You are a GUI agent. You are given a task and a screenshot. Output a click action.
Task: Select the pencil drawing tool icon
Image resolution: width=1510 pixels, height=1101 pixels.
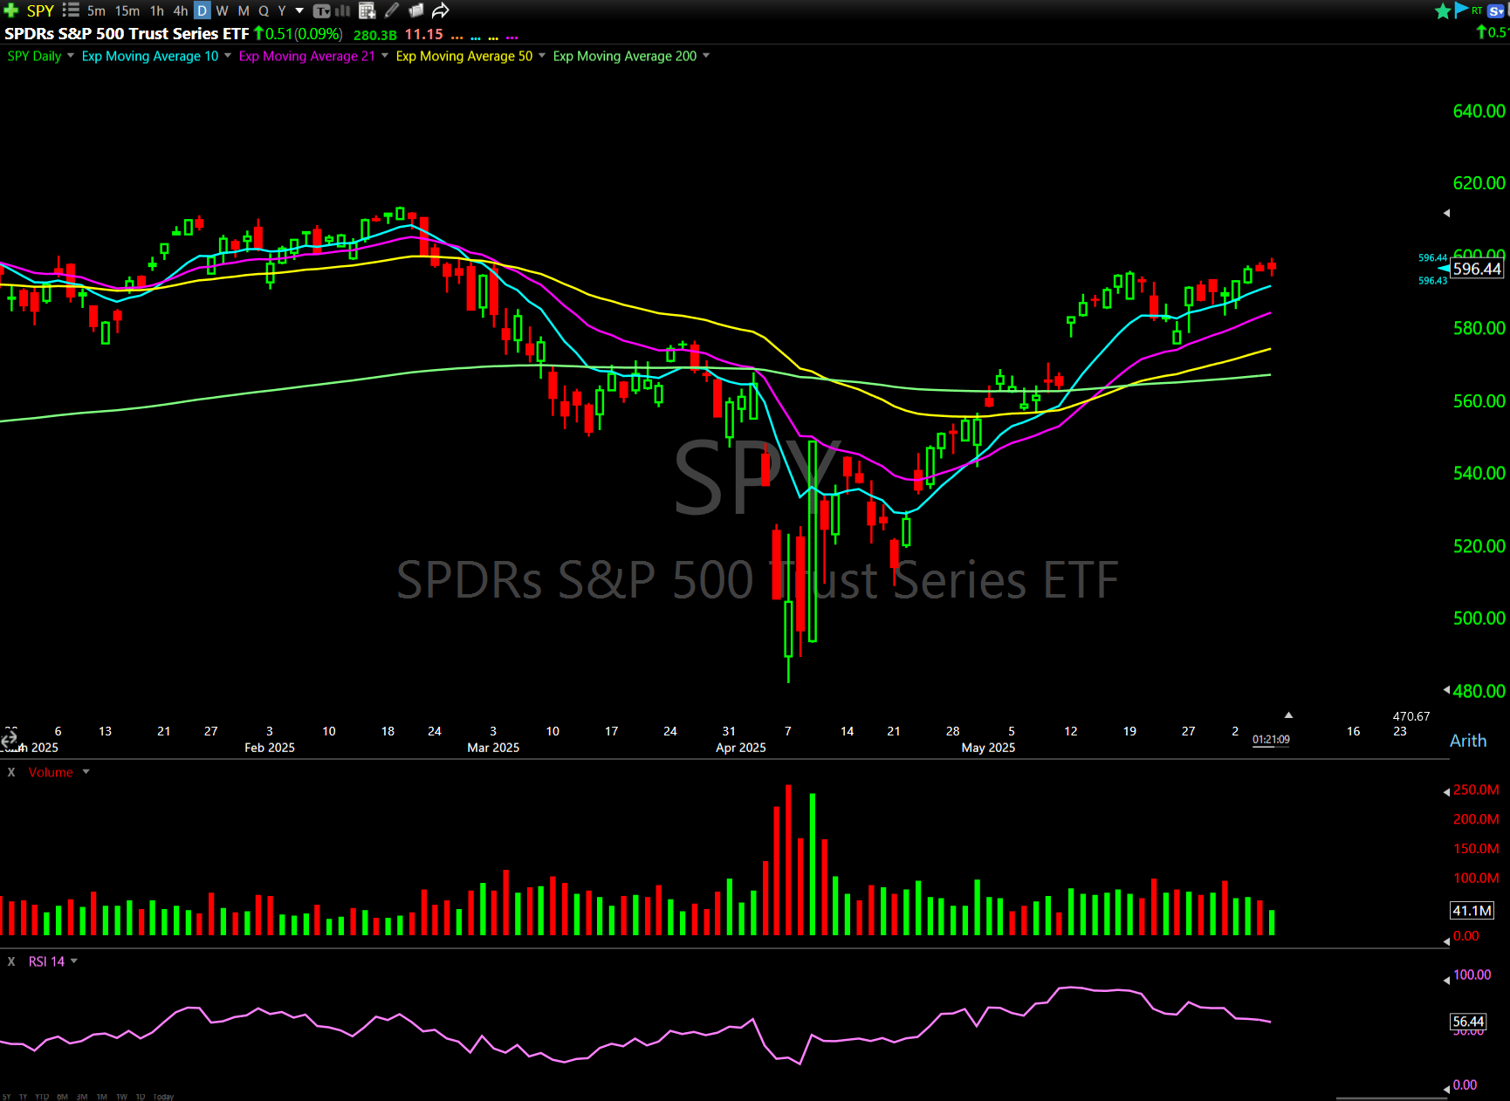point(392,10)
